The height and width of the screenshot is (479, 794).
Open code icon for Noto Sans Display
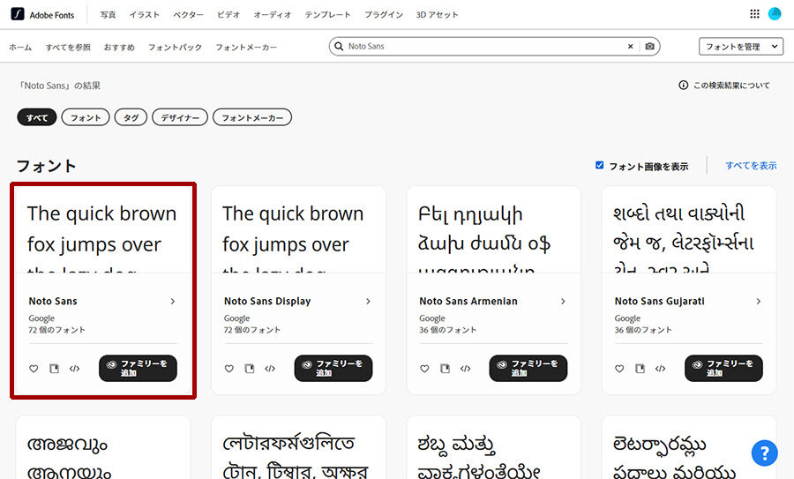pyautogui.click(x=270, y=369)
